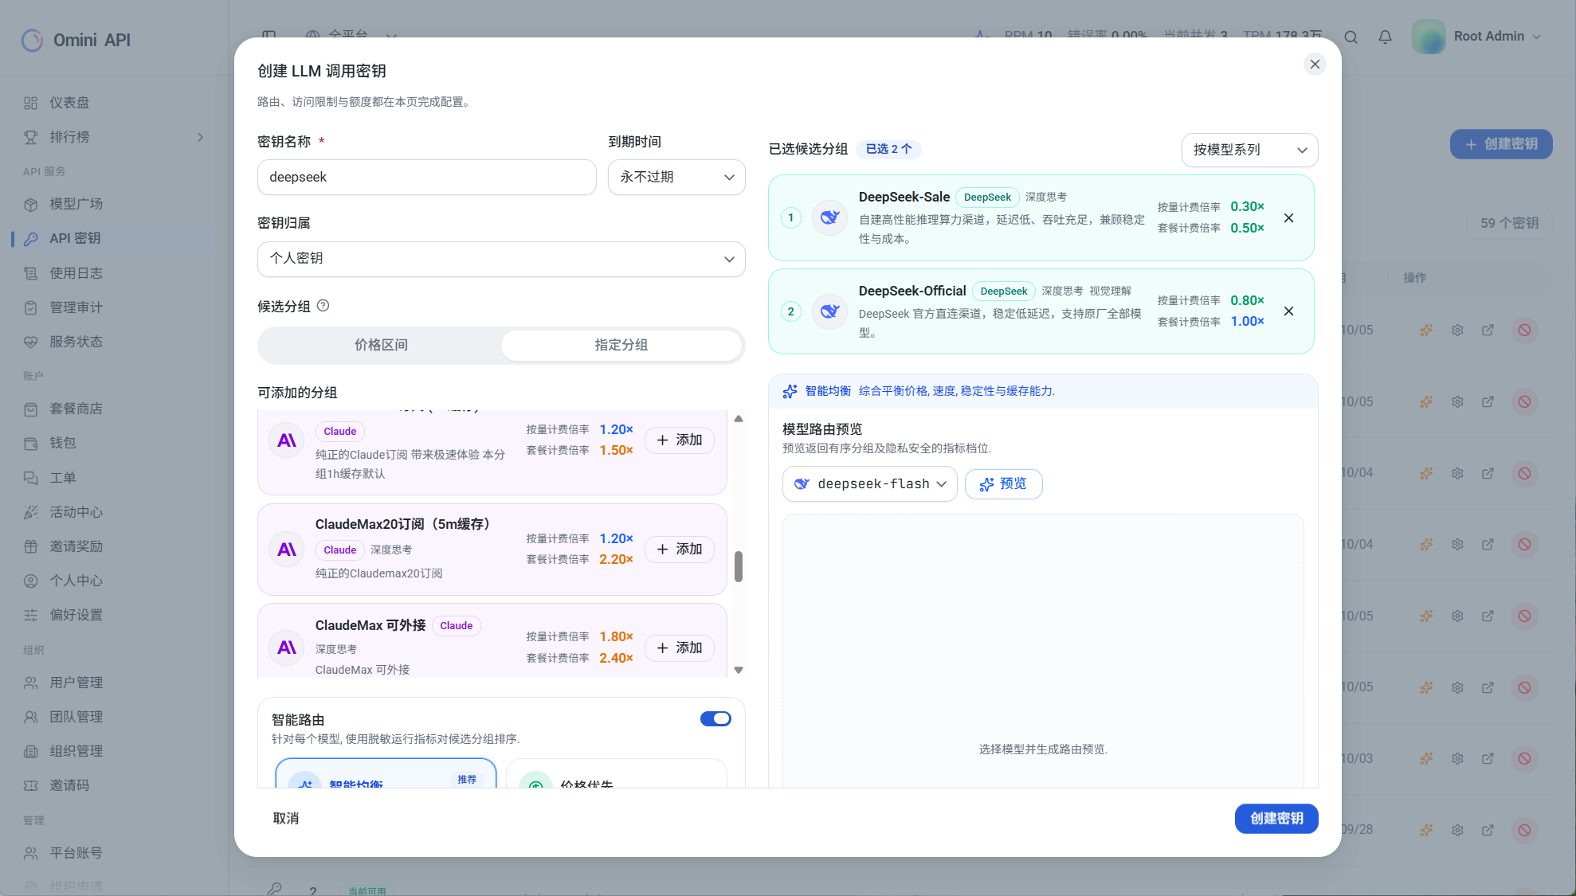
Task: Switch to the 价格区间 tab
Action: (381, 345)
